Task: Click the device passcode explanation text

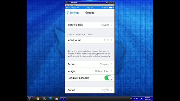Action: (89, 54)
